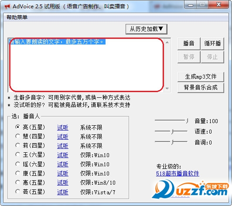The width and height of the screenshot is (232, 206).
Task: Click the text box scrollbar down arrow
Action: (167, 89)
